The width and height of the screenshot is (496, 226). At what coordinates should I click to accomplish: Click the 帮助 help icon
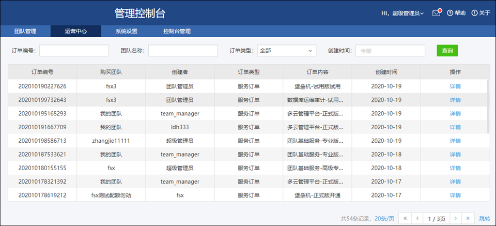pos(450,13)
